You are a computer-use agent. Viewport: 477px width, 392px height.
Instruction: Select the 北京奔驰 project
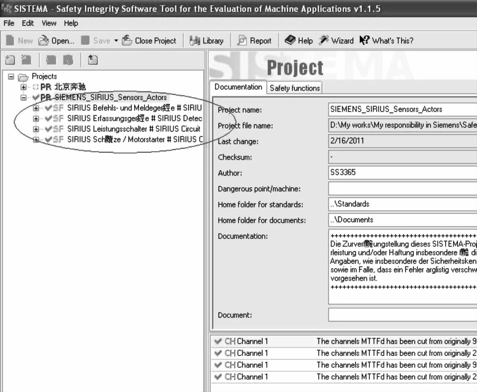click(70, 87)
